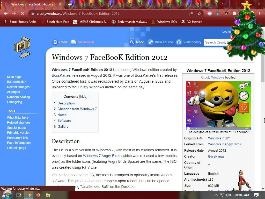Click the Crusty Windows computer logo
Viewport: 265px width, 199px height.
[23, 47]
